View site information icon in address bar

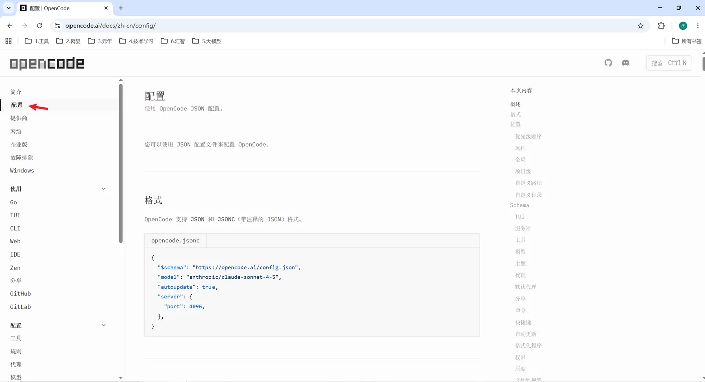pyautogui.click(x=57, y=26)
